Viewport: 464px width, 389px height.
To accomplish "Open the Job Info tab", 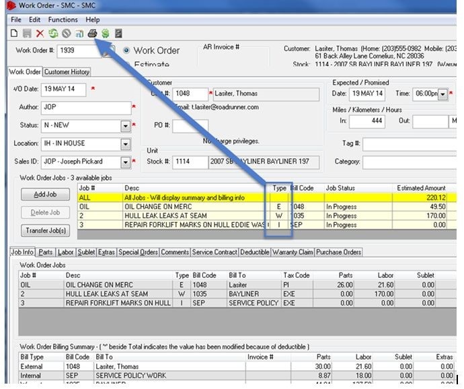I will coord(22,252).
